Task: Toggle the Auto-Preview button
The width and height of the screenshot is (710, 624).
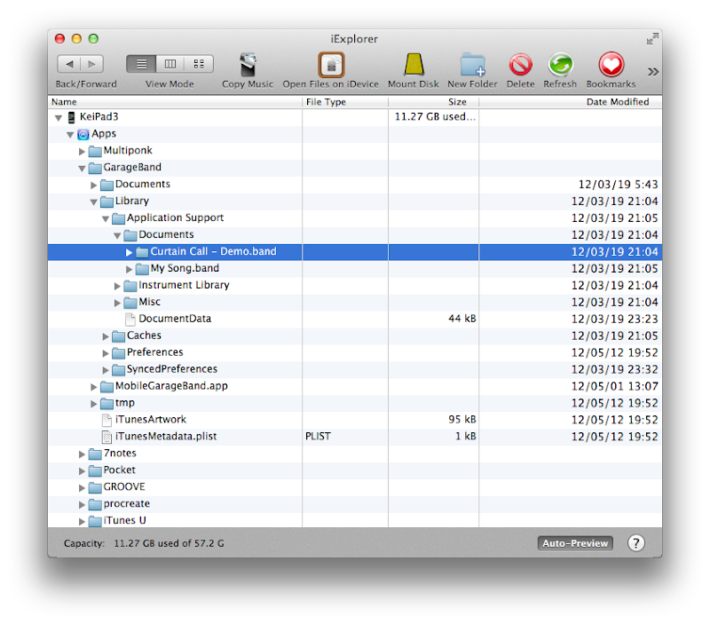Action: click(x=575, y=543)
